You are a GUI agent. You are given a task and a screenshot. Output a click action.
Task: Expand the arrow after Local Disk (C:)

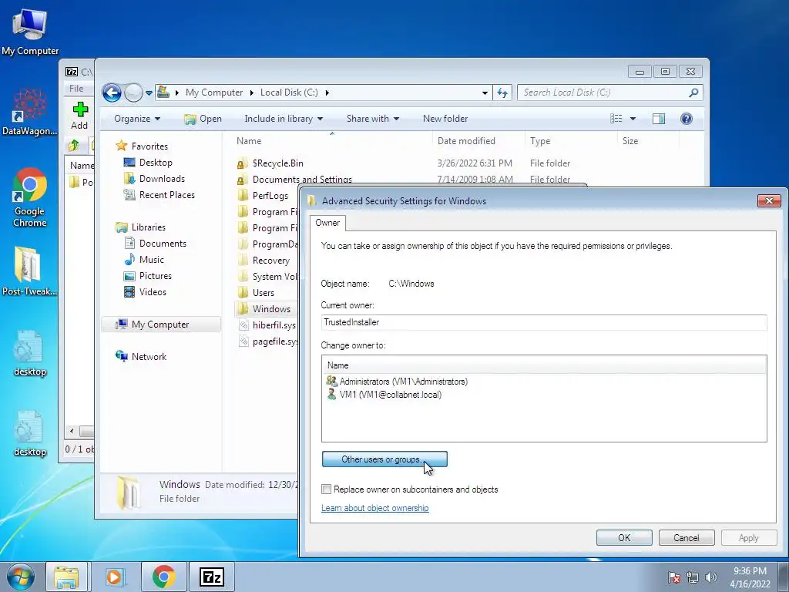pos(327,92)
